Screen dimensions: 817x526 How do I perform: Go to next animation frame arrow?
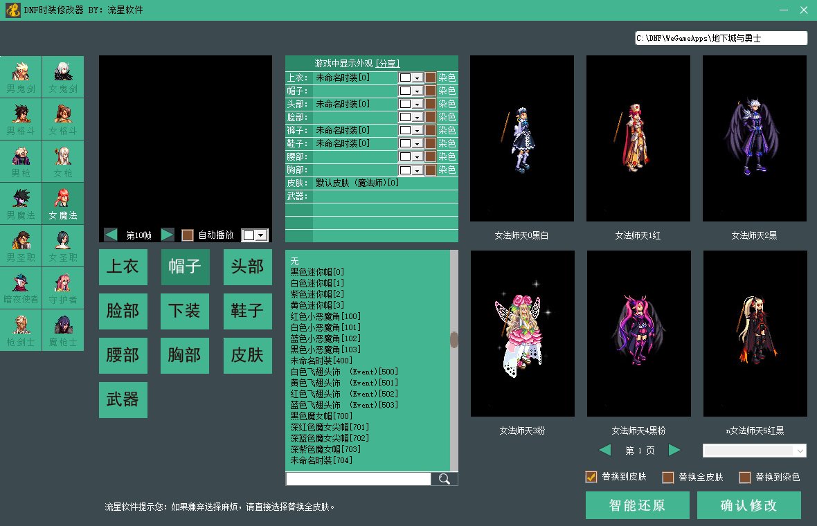point(167,235)
